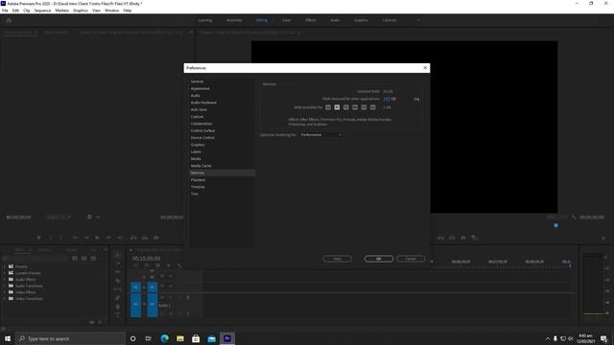The height and width of the screenshot is (345, 614).
Task: Play the clip in Source monitor
Action: (x=97, y=238)
